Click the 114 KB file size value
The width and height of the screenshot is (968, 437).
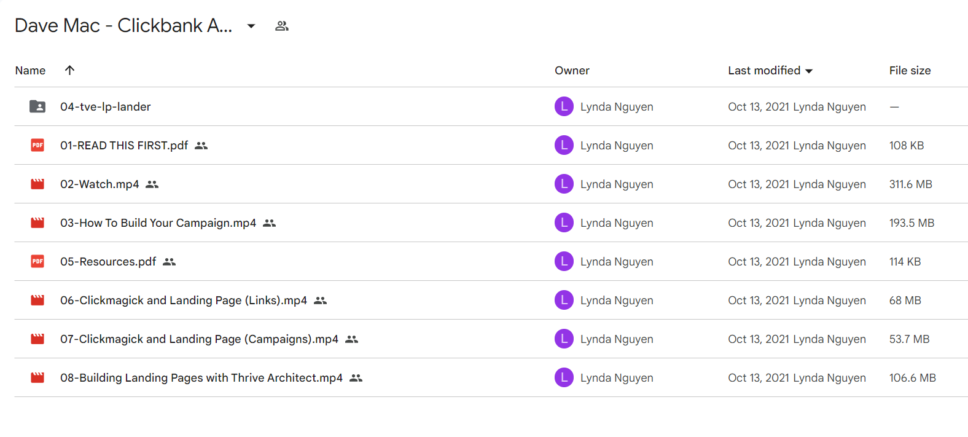click(905, 262)
